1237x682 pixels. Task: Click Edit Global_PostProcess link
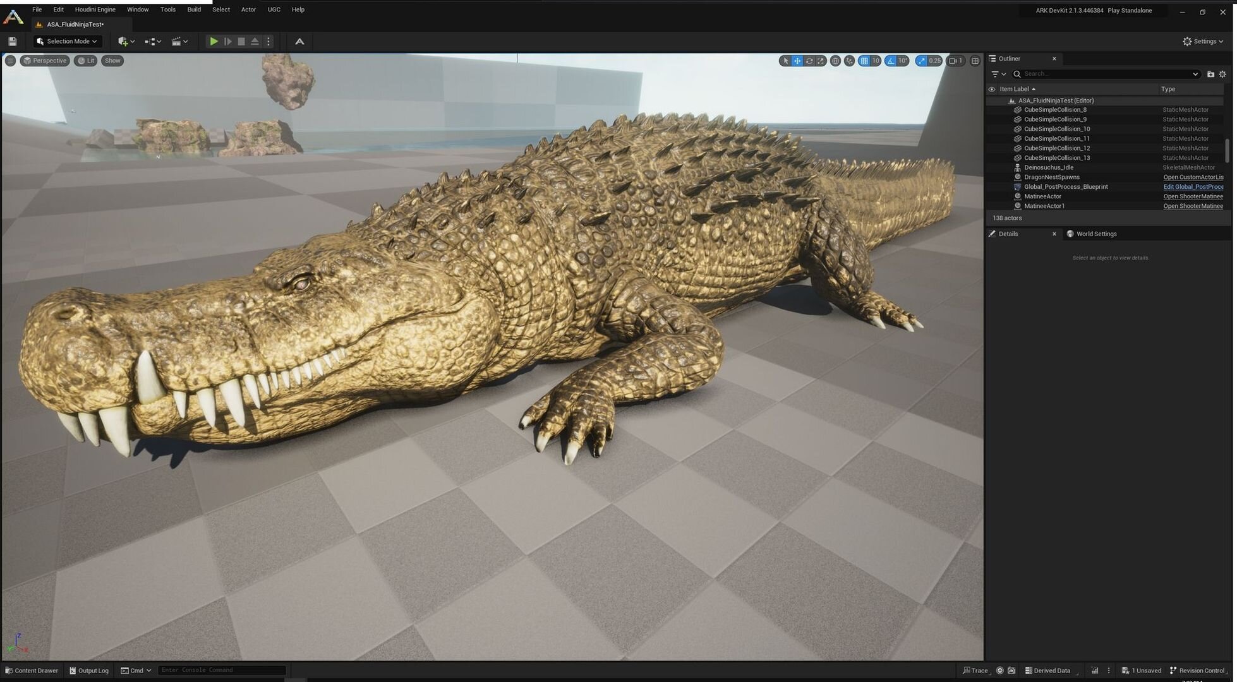click(1193, 187)
